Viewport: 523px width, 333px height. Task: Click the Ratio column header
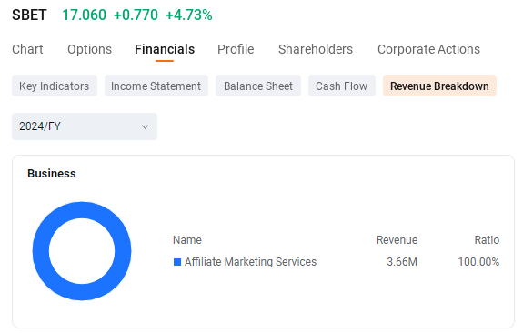click(487, 240)
